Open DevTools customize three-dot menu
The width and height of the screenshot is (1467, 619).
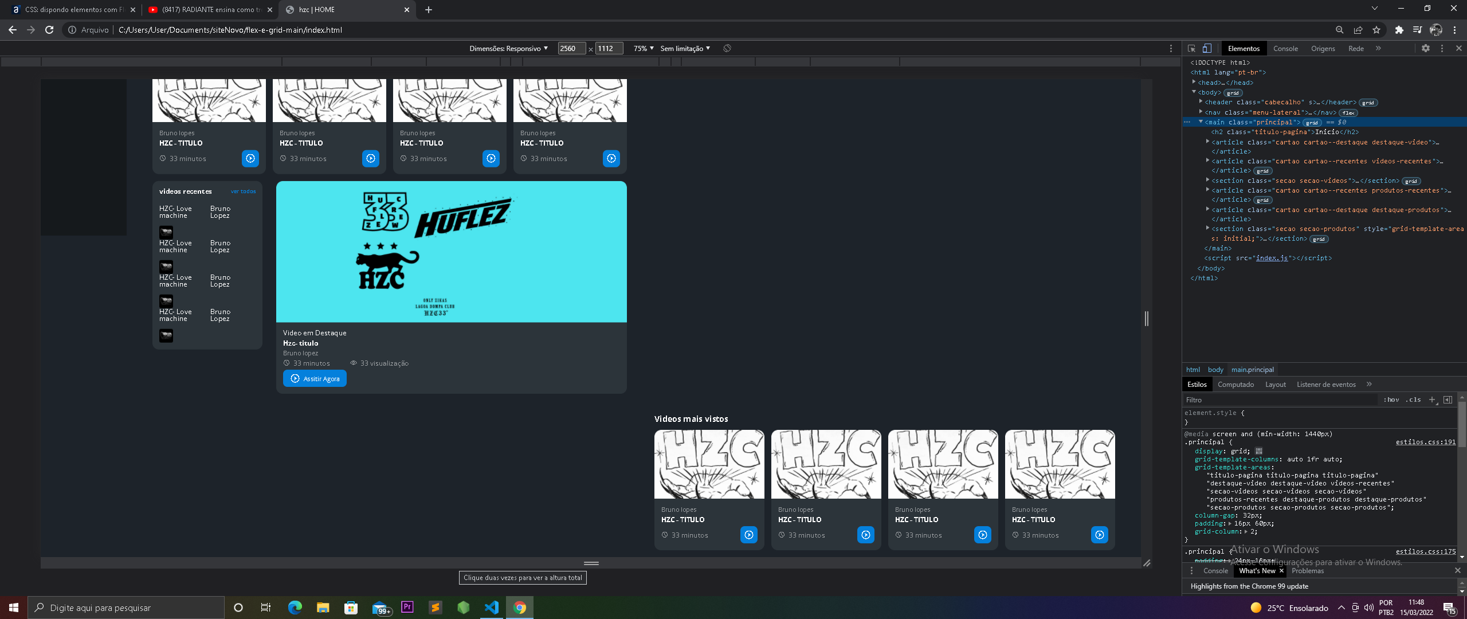tap(1442, 49)
